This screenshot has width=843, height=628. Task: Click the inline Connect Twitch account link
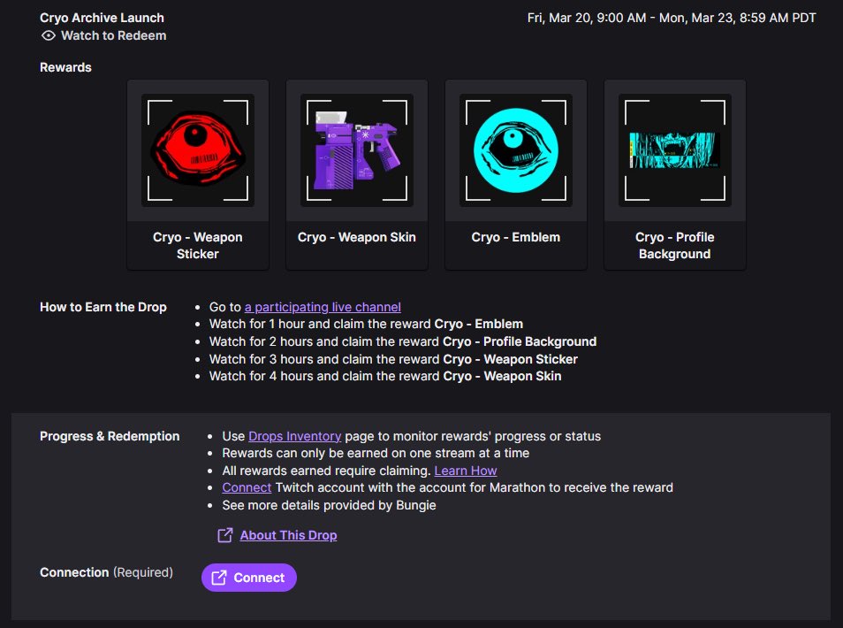click(247, 487)
